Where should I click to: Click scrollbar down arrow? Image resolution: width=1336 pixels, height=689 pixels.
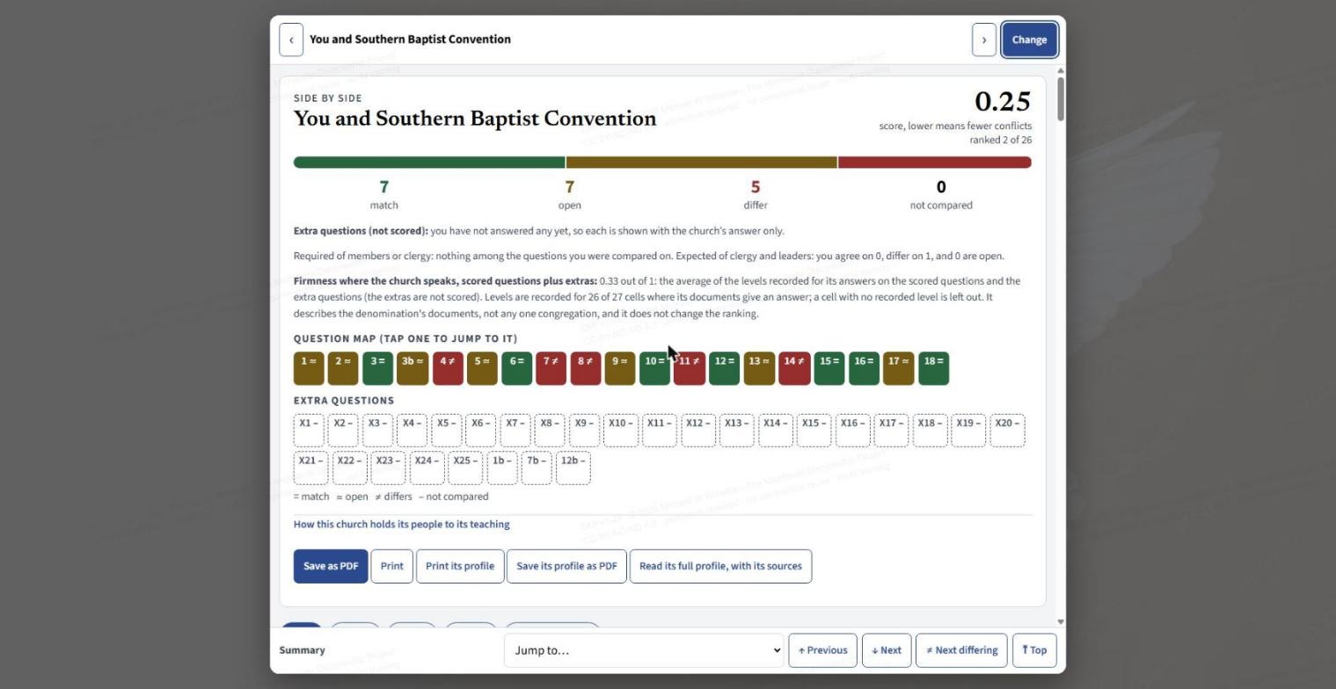[1061, 622]
